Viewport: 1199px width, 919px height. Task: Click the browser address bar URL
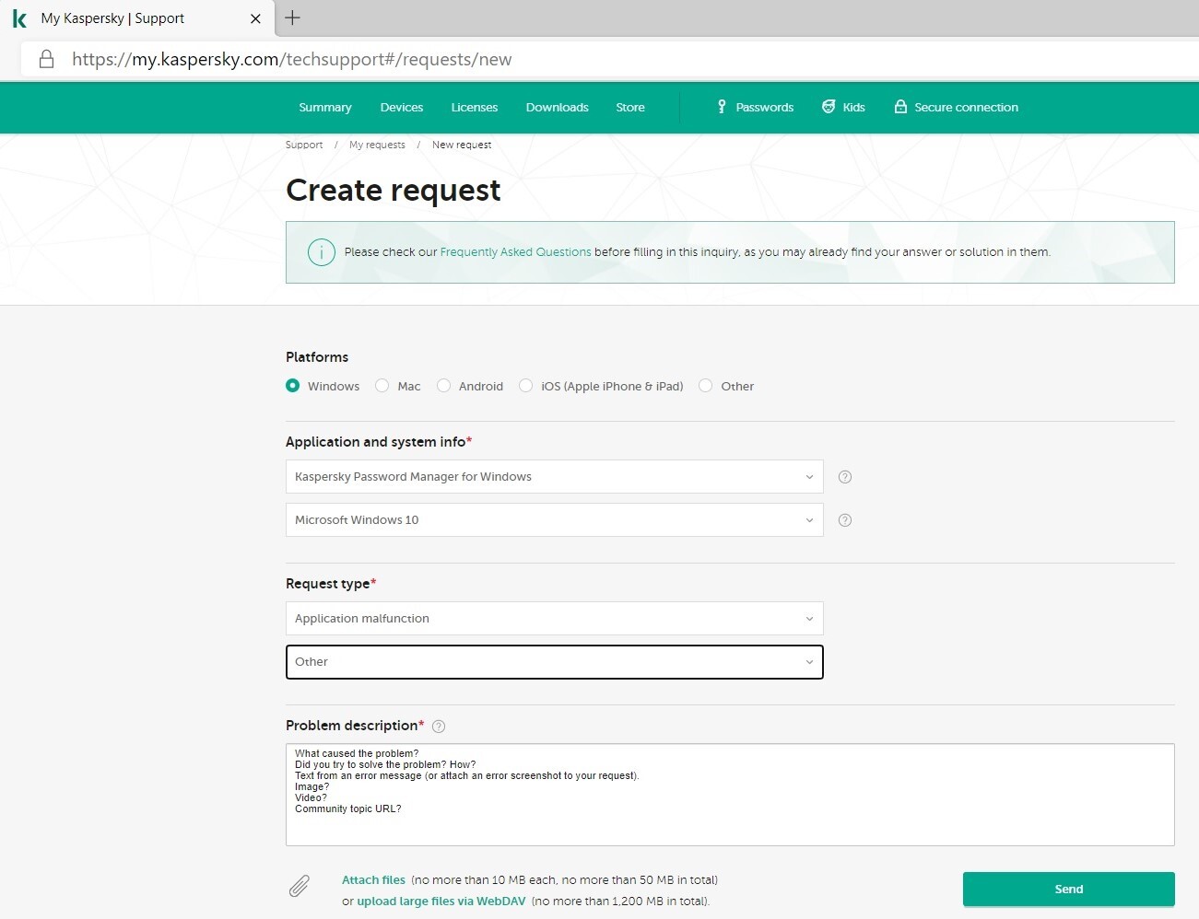(x=292, y=60)
